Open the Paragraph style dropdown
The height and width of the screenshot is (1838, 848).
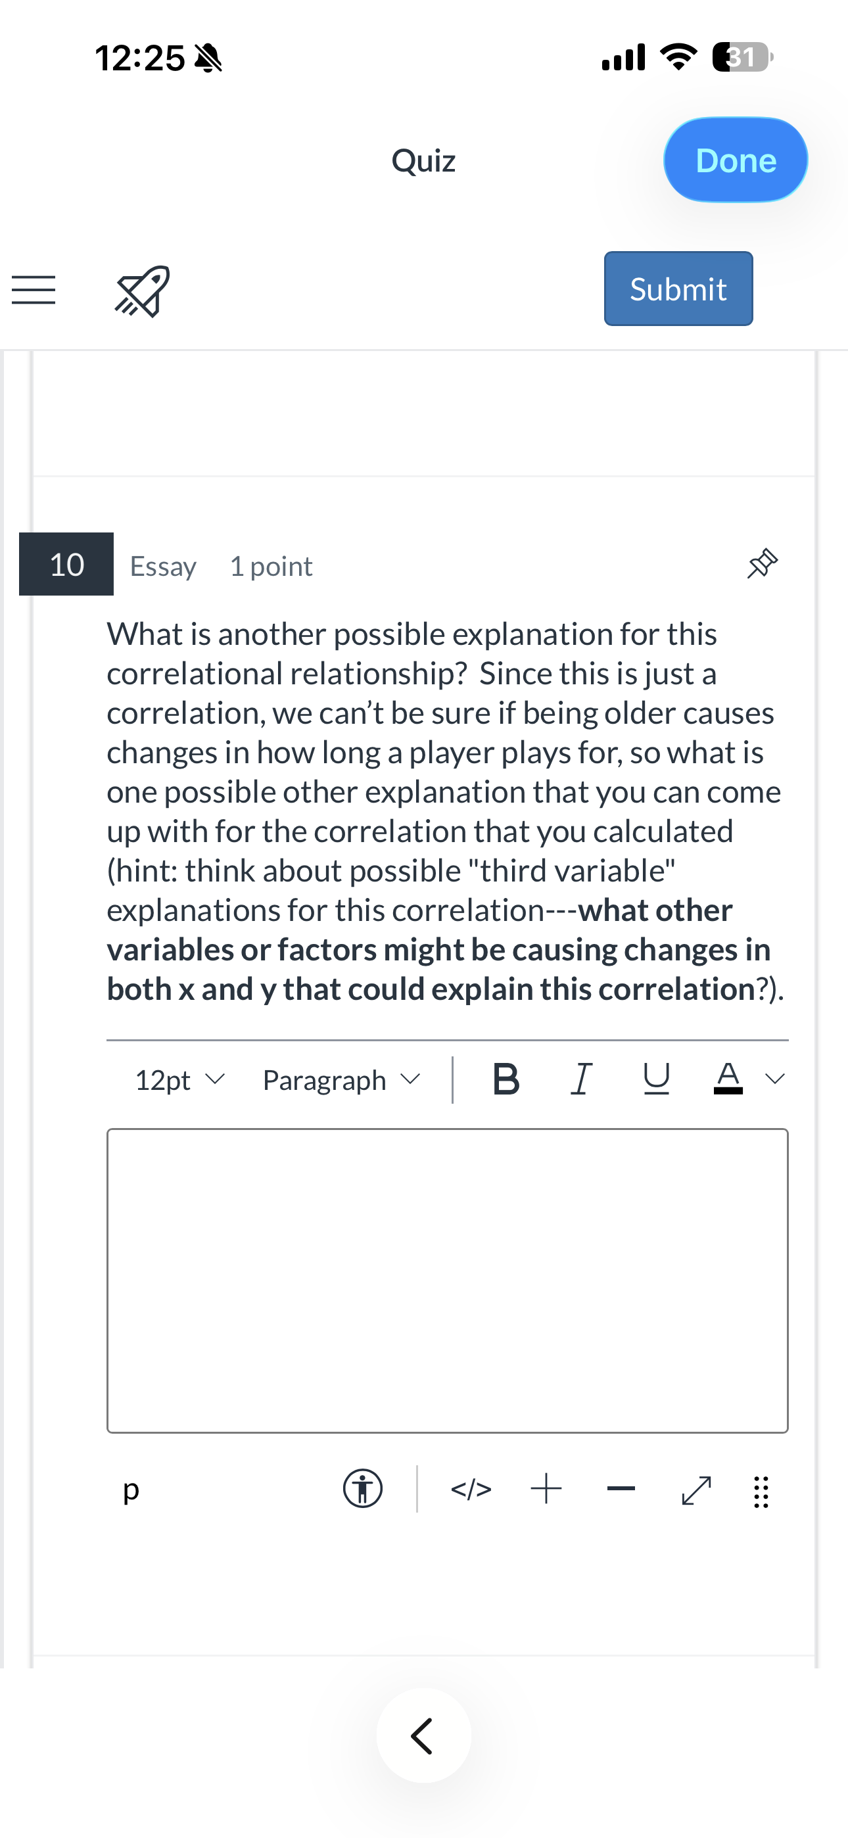(342, 1079)
